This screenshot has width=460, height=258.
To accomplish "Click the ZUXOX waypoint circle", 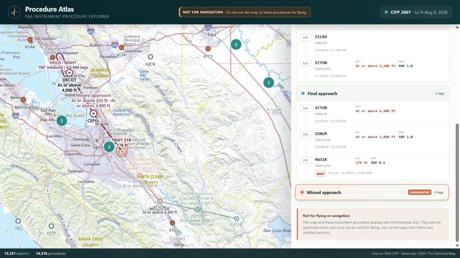I will point(197,210).
